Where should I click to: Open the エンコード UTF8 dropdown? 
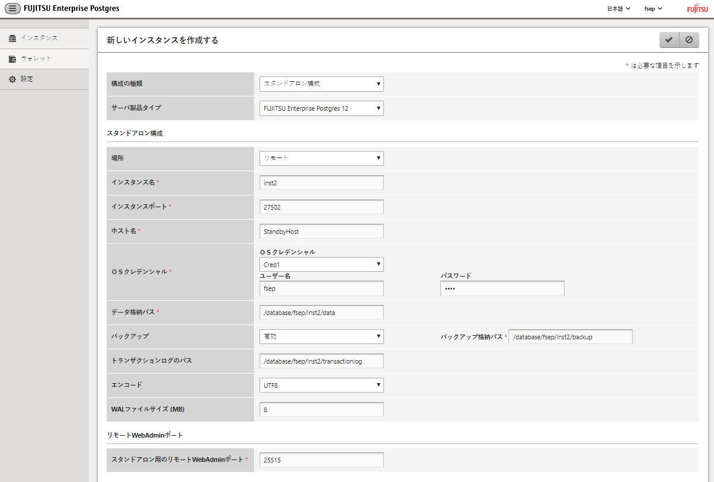tap(322, 385)
